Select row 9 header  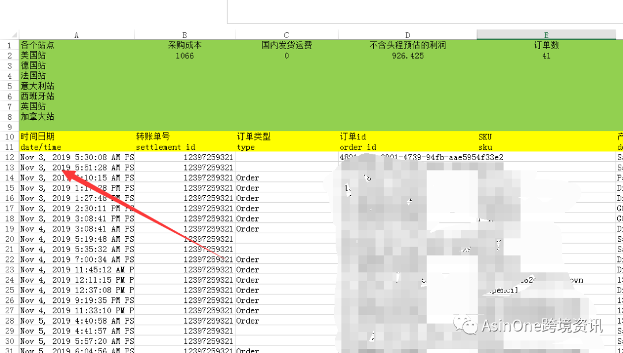point(10,127)
